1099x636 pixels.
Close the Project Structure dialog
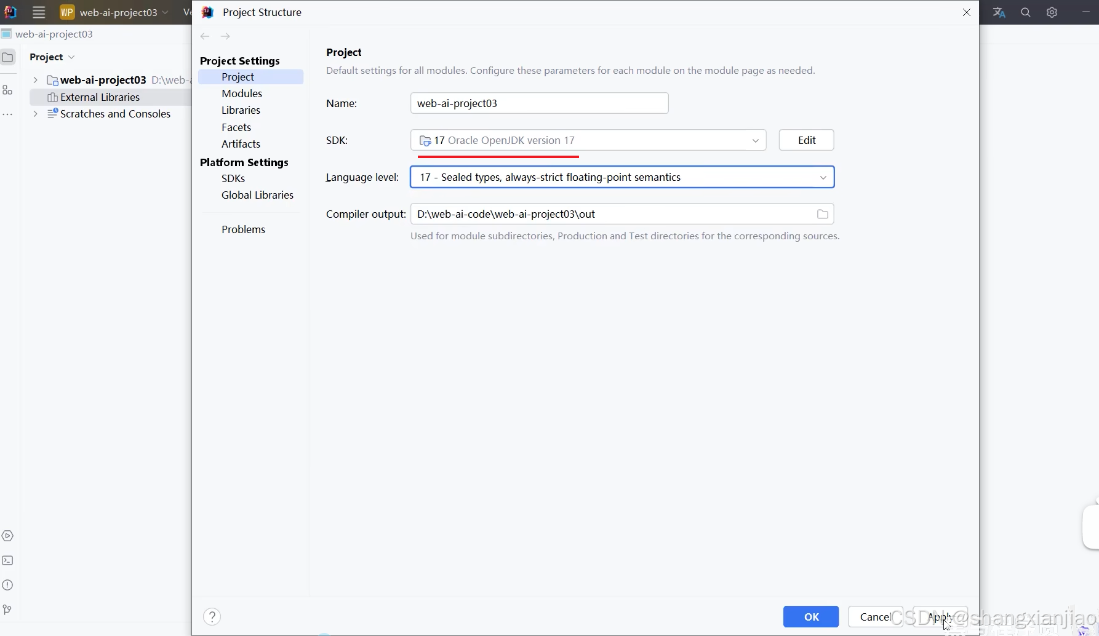pyautogui.click(x=967, y=12)
